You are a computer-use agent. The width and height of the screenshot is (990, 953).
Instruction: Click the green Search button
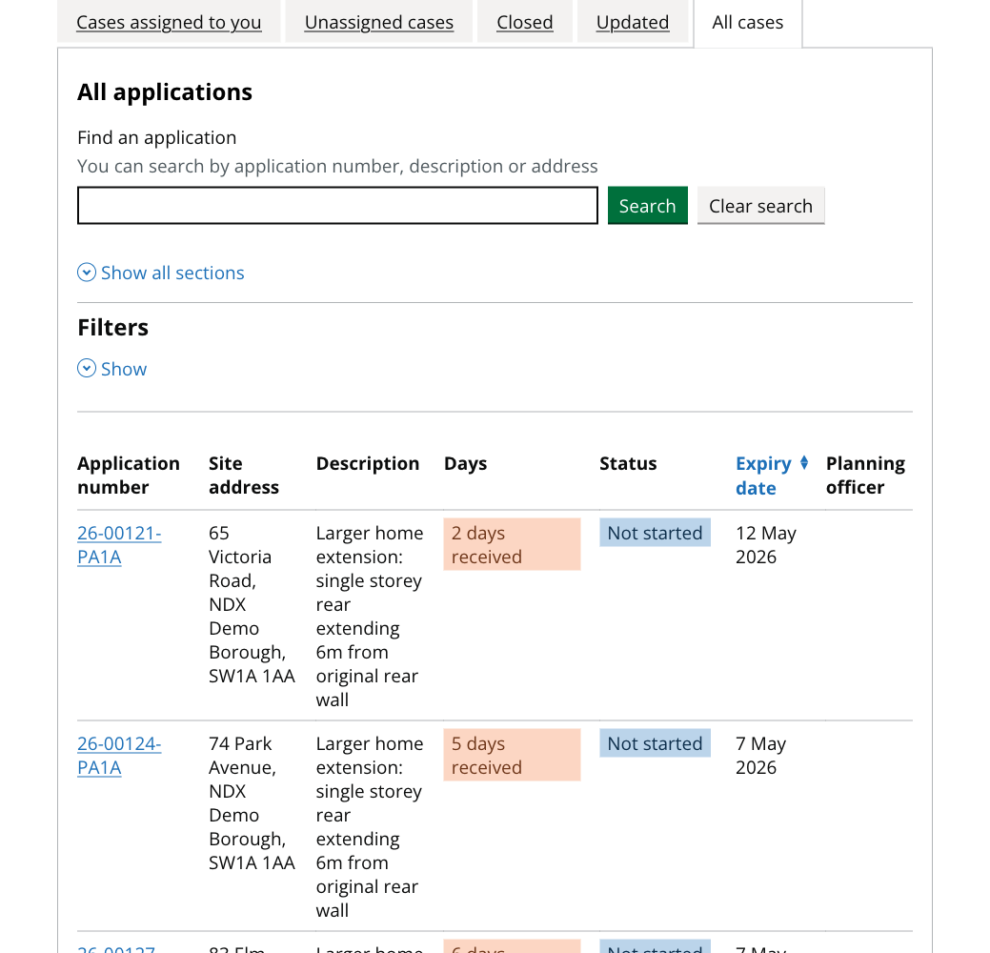647,205
